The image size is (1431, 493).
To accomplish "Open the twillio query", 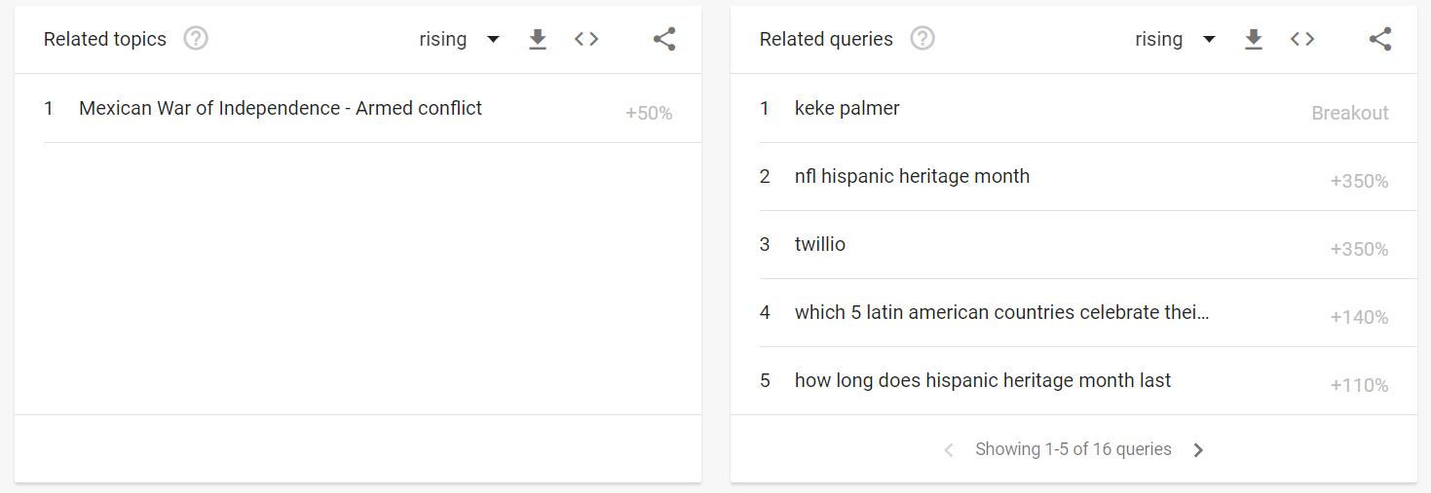I will pyautogui.click(x=820, y=244).
